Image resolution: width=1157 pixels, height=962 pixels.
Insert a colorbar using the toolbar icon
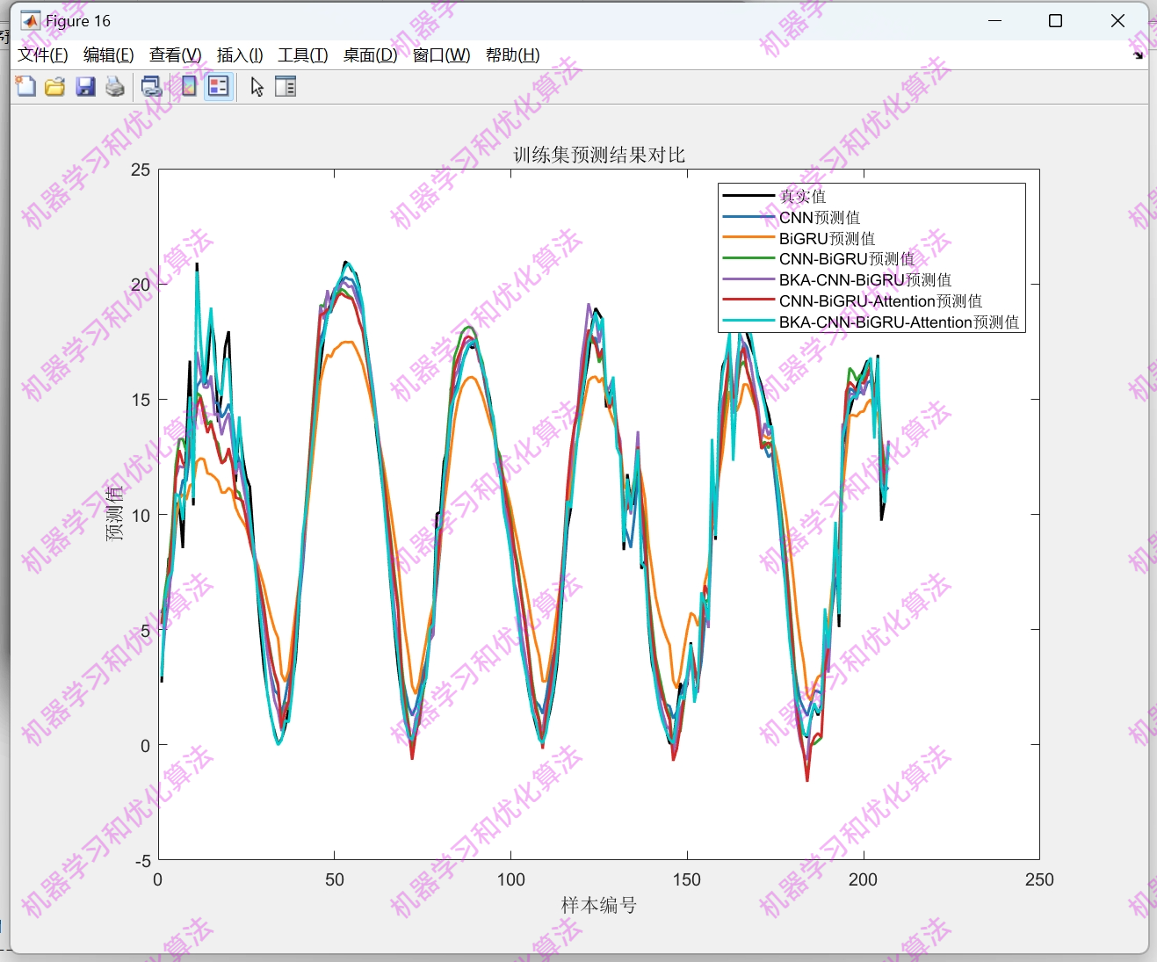pos(188,86)
